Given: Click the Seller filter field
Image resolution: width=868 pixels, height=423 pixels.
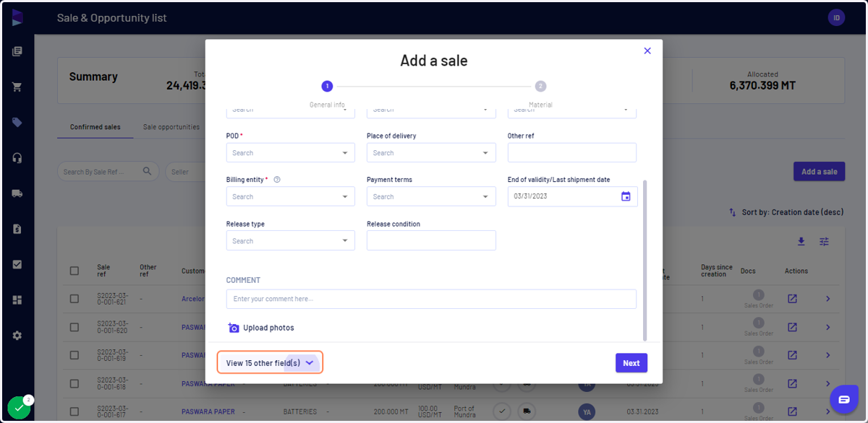Looking at the screenshot, I should click(x=185, y=172).
